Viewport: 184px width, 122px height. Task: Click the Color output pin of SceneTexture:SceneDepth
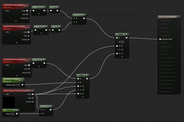click(27, 11)
